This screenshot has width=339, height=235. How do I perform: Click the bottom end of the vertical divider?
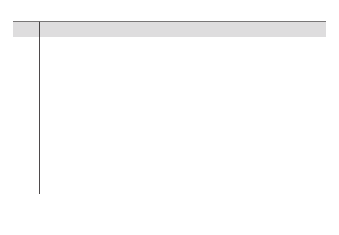click(39, 193)
